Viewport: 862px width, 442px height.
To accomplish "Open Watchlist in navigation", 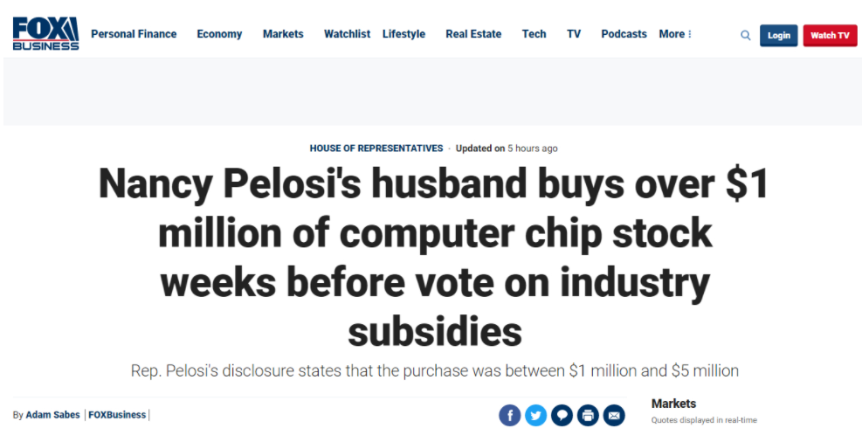I will [x=347, y=34].
